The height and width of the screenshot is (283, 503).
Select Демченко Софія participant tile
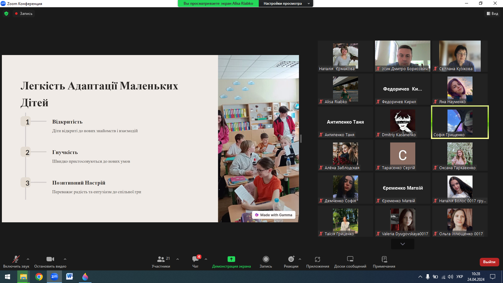[x=345, y=188]
